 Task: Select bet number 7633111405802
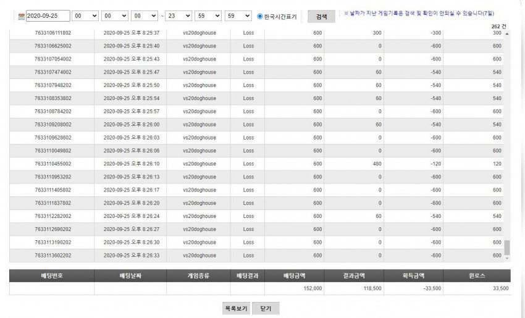[x=53, y=190]
